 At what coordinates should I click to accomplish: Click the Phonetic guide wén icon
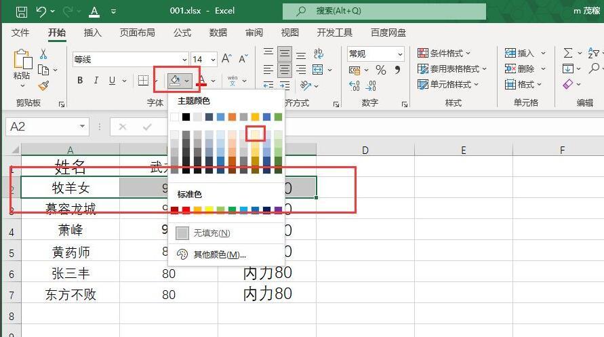coord(233,81)
